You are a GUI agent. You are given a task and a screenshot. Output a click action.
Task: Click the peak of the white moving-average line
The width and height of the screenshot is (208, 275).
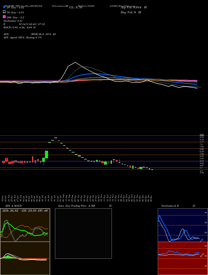pyautogui.click(x=75, y=62)
